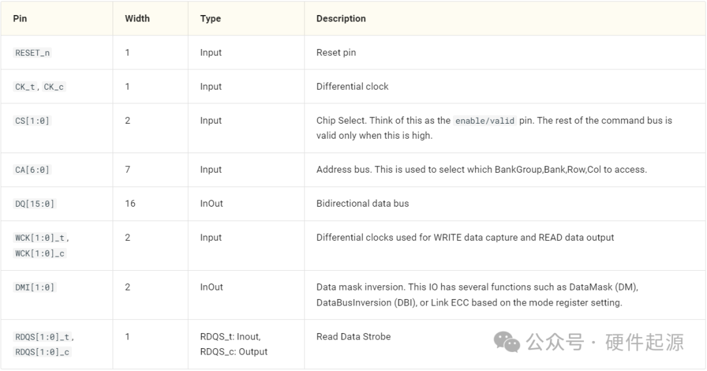Click the RDQS[1:0]_c pin label
707x371 pixels.
[43, 352]
